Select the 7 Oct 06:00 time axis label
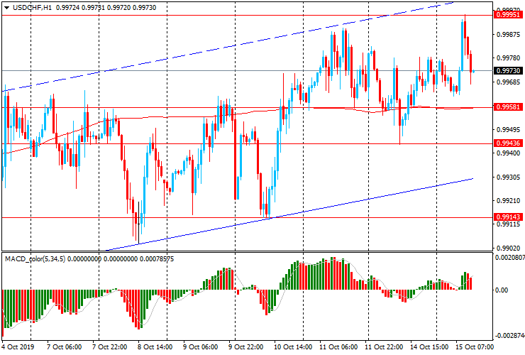This screenshot has width=525, height=355. pos(64,346)
